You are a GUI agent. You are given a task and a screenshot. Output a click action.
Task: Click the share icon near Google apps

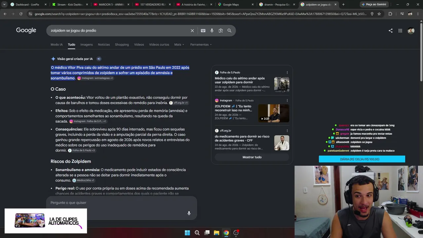(391, 31)
